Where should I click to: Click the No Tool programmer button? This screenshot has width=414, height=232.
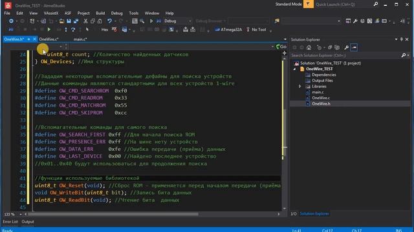click(256, 30)
